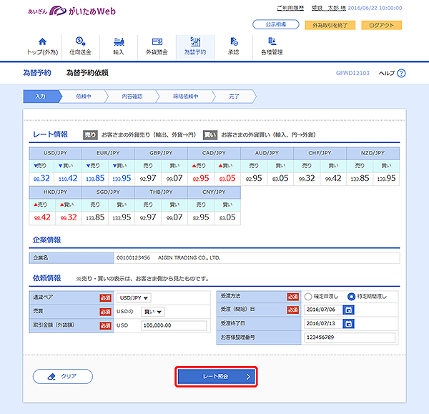Viewport: 429px width, 414px height.
Task: Click the 締結依頼中 step tab
Action: [185, 97]
